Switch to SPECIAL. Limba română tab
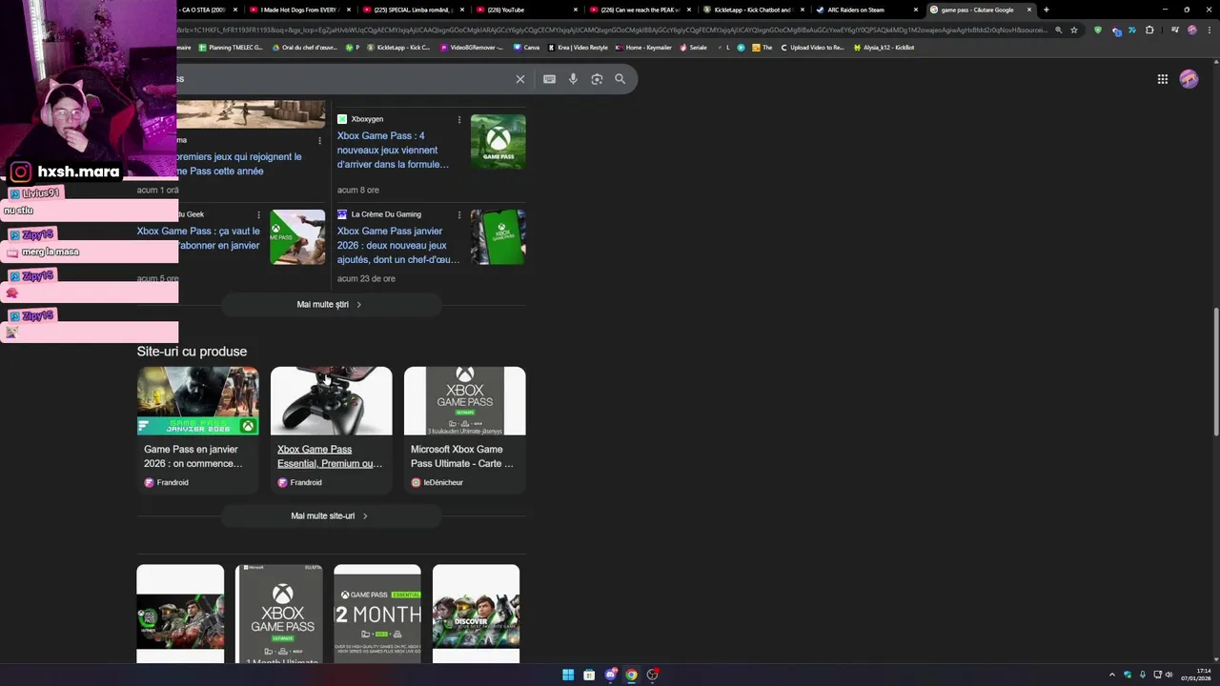 click(x=413, y=10)
